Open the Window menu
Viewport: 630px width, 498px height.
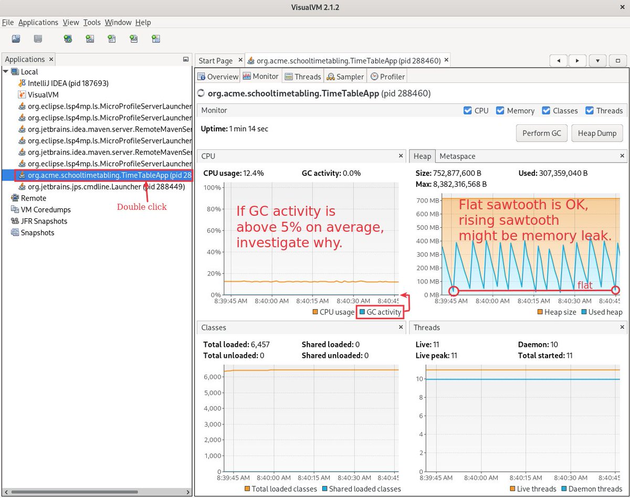point(118,22)
